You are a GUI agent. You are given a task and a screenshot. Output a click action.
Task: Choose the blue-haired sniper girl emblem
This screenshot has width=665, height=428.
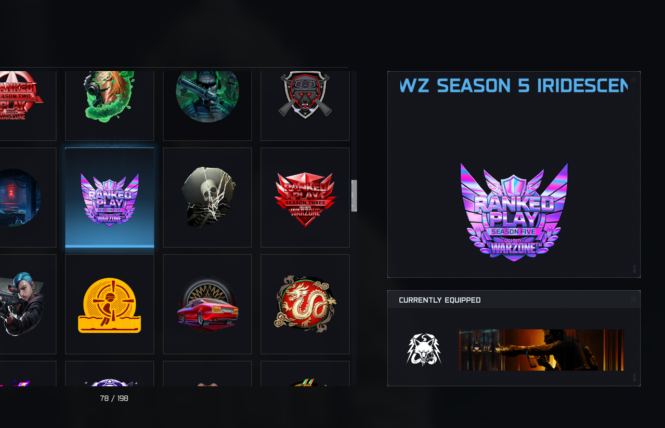coord(27,304)
